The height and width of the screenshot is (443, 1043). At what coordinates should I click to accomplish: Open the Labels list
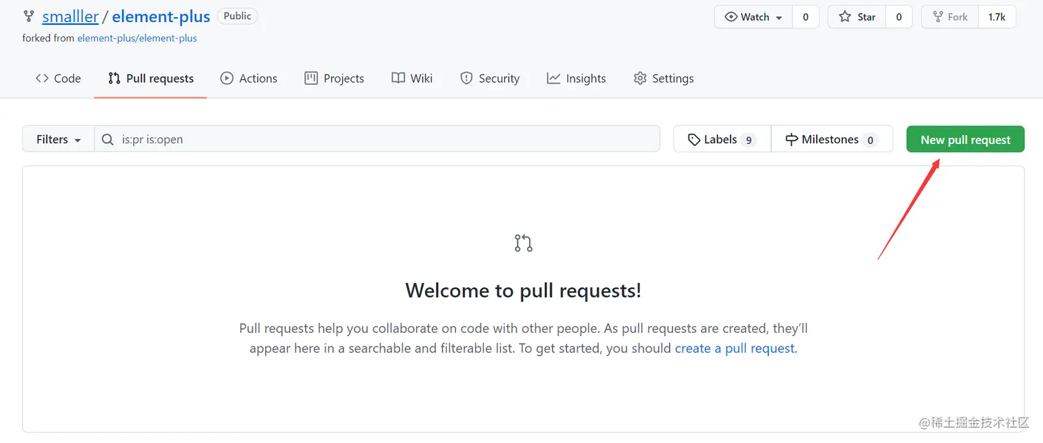click(x=722, y=139)
